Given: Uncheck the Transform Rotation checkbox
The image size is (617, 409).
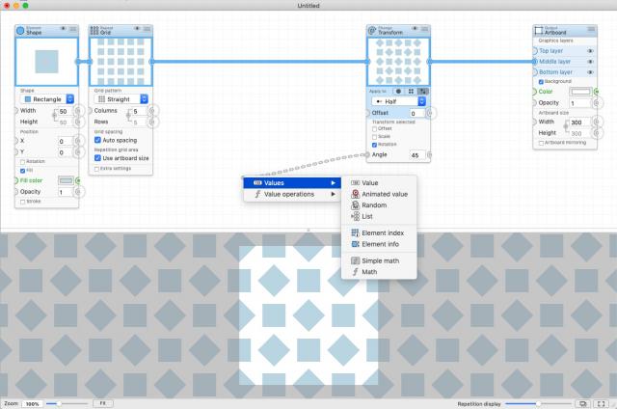Looking at the screenshot, I should pos(375,145).
